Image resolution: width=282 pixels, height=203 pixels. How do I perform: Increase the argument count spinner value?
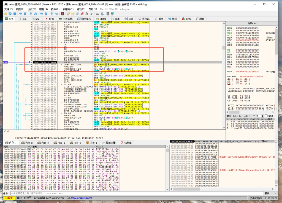262,115
